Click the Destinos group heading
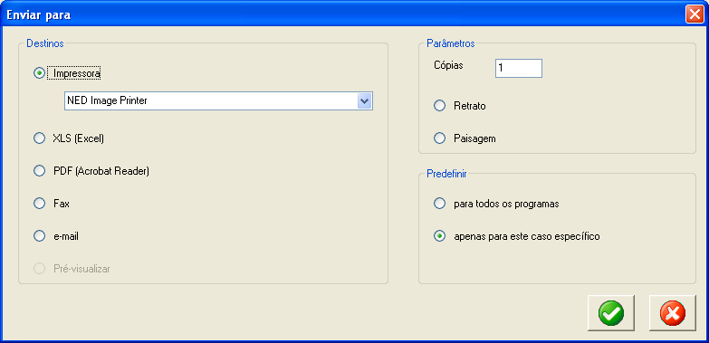This screenshot has height=343, width=709. [45, 43]
